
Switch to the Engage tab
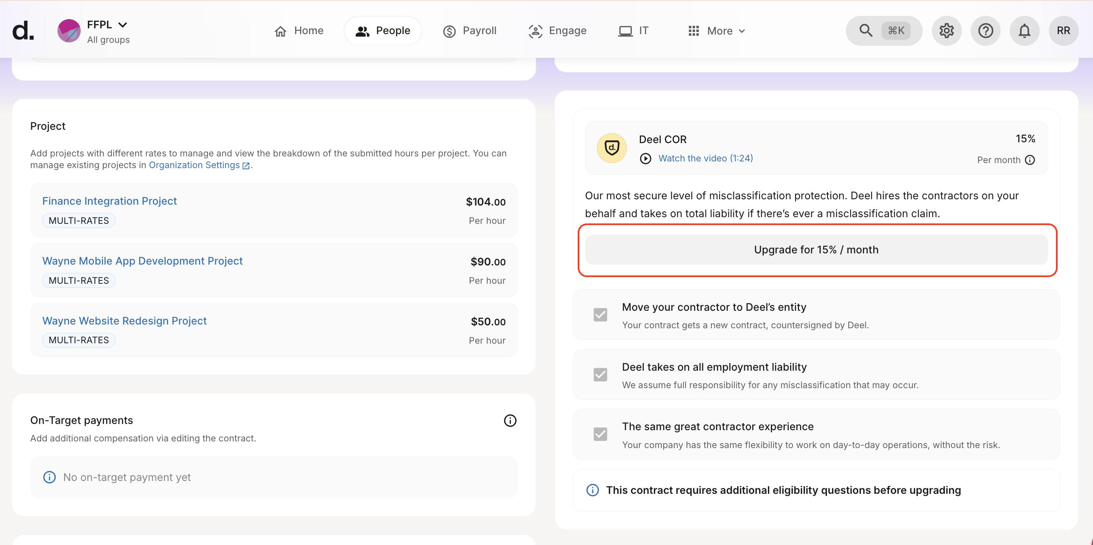pyautogui.click(x=558, y=30)
